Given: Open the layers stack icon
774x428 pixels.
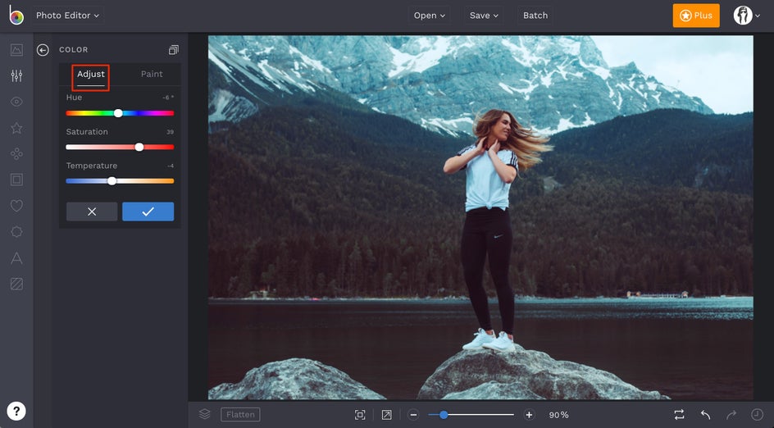Looking at the screenshot, I should tap(204, 414).
